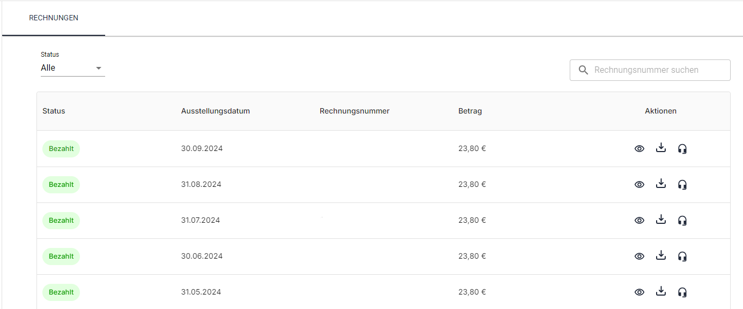Download the invoice dated 31.05.2024
This screenshot has width=743, height=309.
(661, 292)
